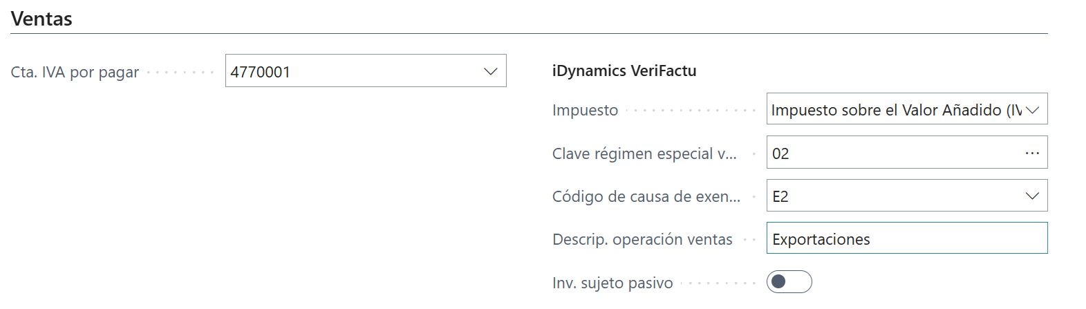1086x309 pixels.
Task: Toggle the Inv. sujeto pasivo switch
Action: (x=789, y=282)
